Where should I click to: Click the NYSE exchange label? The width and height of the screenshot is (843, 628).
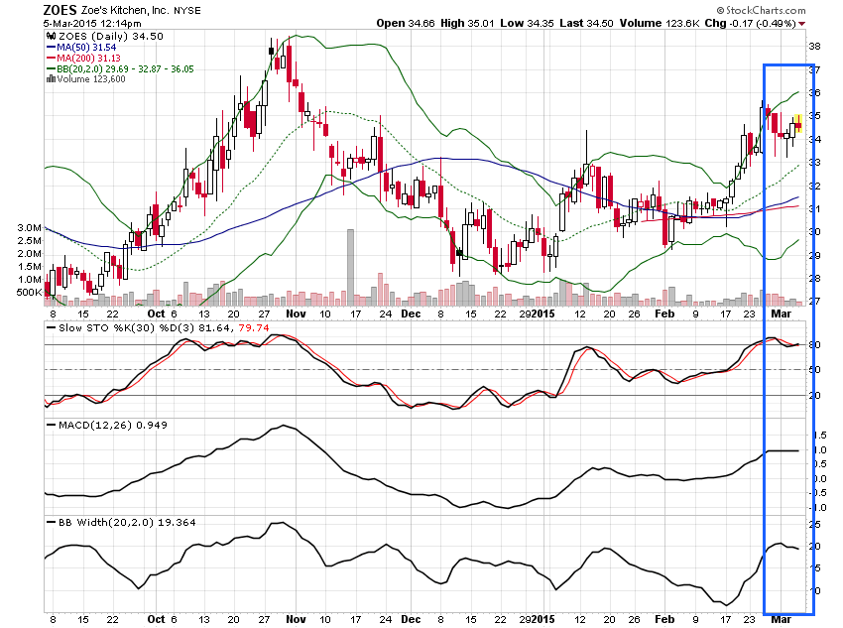coord(186,10)
